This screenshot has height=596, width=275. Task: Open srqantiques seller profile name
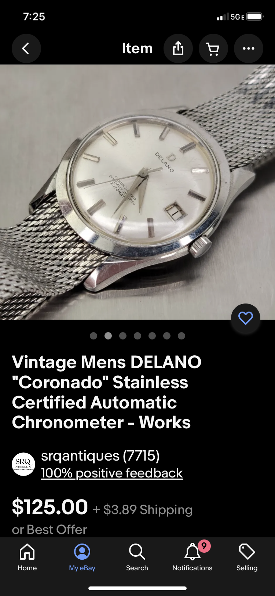pyautogui.click(x=100, y=456)
